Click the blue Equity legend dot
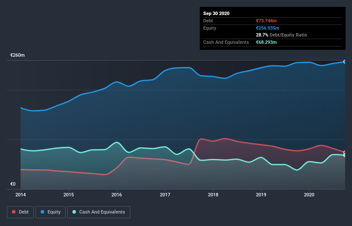This screenshot has height=226, width=352. click(42, 212)
